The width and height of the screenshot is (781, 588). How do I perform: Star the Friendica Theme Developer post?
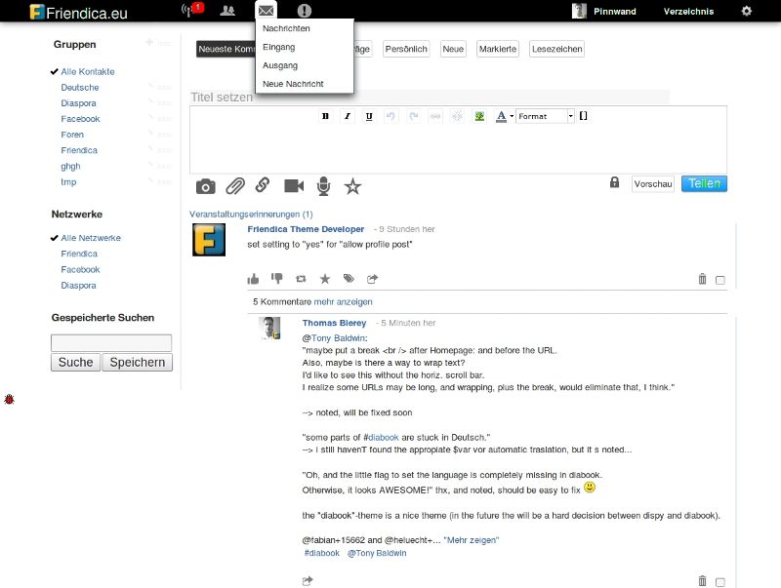coord(325,279)
